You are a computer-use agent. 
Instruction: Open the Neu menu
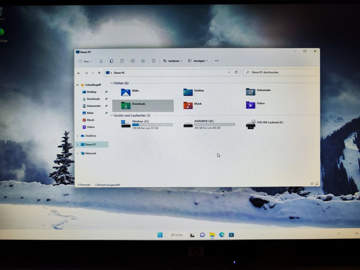[85, 61]
